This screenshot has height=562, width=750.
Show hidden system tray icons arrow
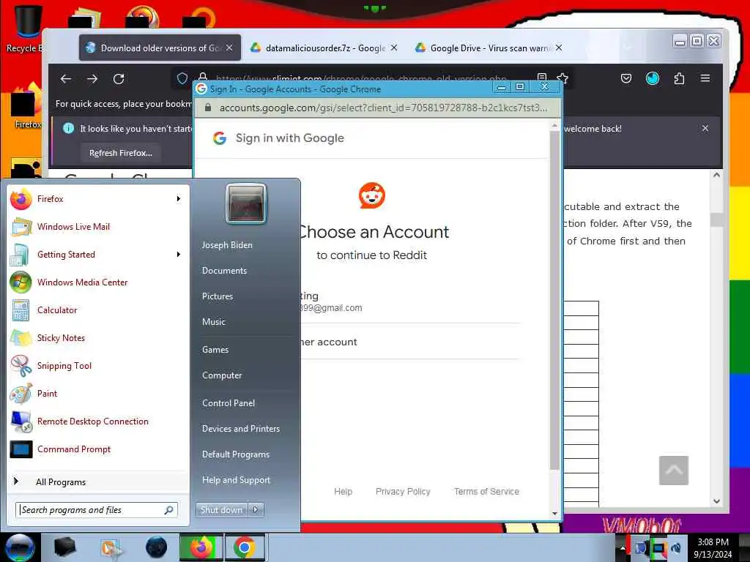click(623, 547)
